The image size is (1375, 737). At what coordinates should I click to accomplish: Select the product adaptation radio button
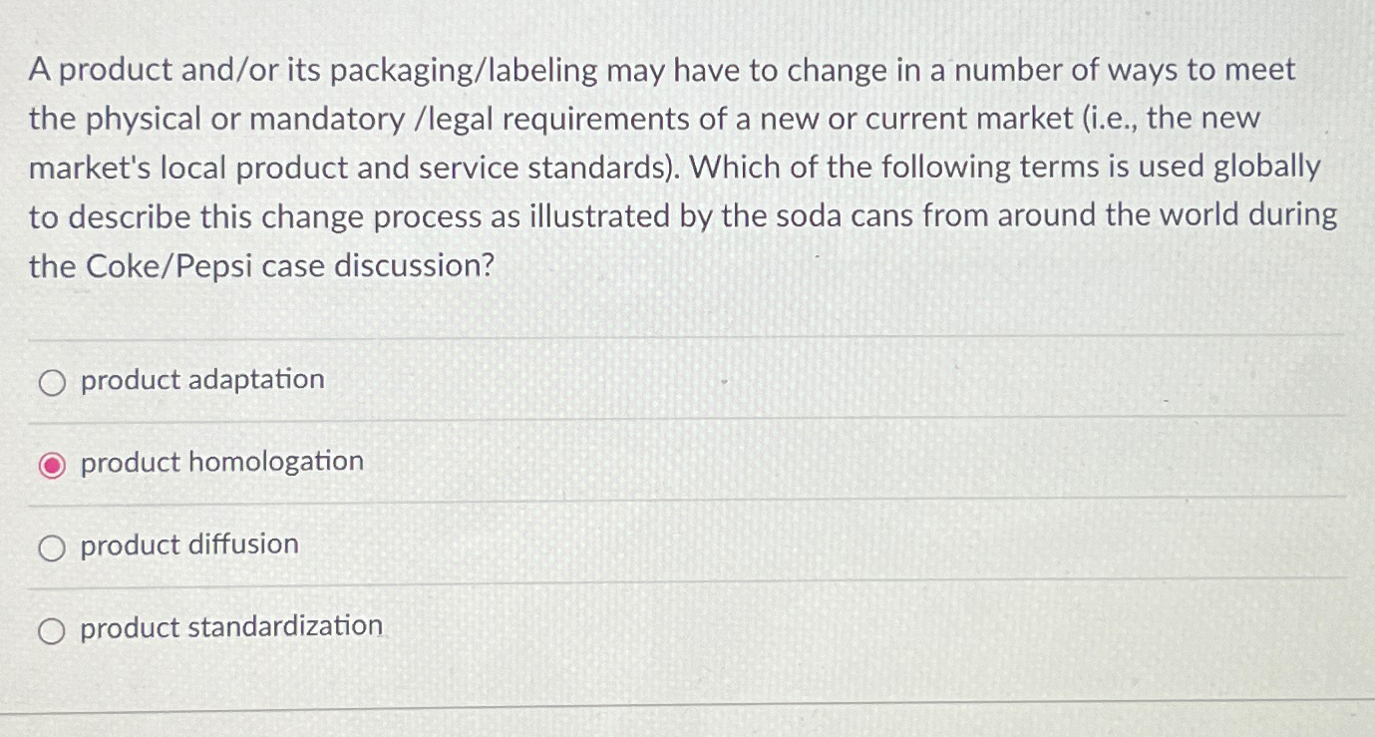tap(53, 381)
